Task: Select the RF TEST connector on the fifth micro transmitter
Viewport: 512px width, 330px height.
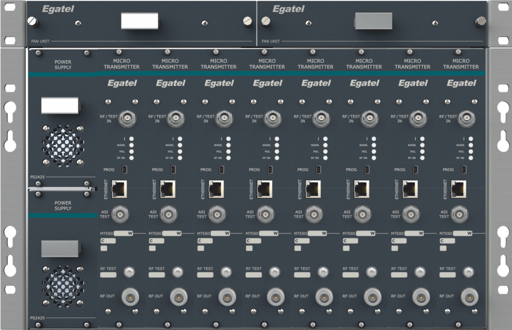Action: point(323,272)
